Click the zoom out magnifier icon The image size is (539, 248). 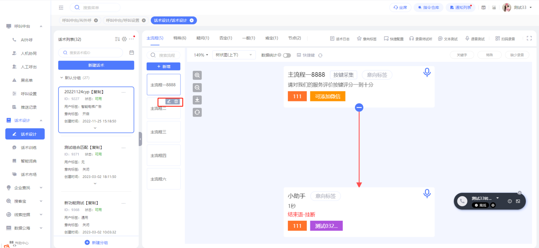(x=197, y=88)
